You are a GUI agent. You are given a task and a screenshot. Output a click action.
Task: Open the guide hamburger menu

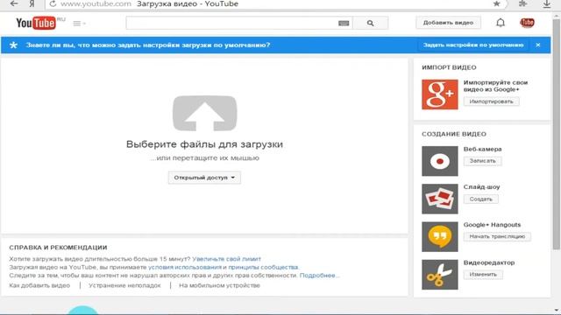click(x=79, y=24)
